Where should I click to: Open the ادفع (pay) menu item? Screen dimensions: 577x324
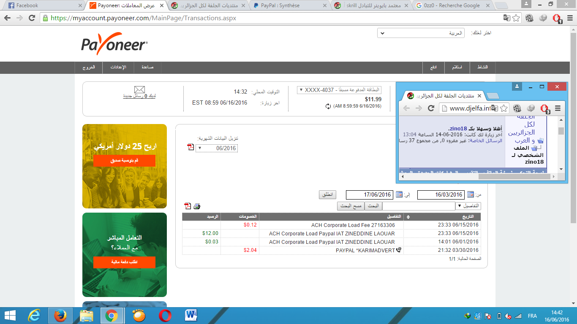click(434, 67)
